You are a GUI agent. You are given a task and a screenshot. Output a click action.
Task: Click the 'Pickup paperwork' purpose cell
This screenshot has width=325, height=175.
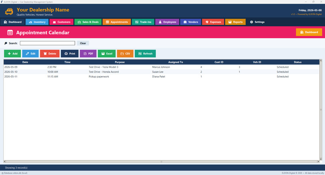pos(99,77)
